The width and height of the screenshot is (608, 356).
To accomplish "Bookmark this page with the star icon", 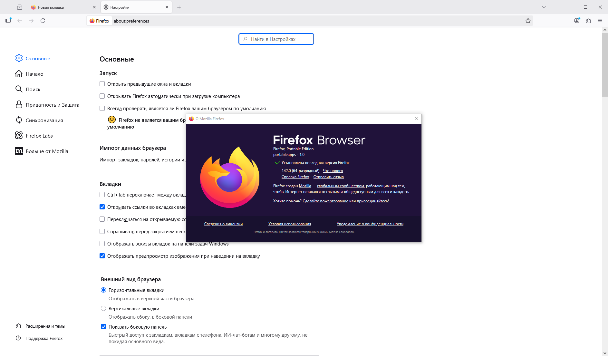I will click(528, 21).
